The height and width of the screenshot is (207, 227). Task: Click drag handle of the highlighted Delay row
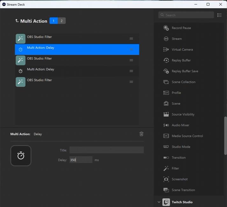[131, 49]
